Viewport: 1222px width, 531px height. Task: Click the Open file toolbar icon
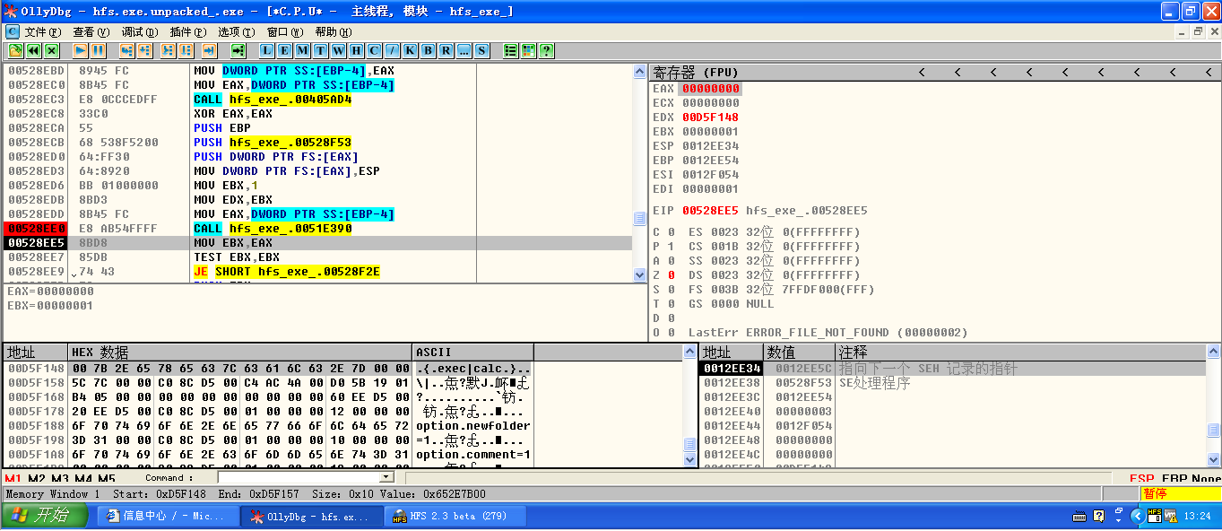[x=15, y=50]
